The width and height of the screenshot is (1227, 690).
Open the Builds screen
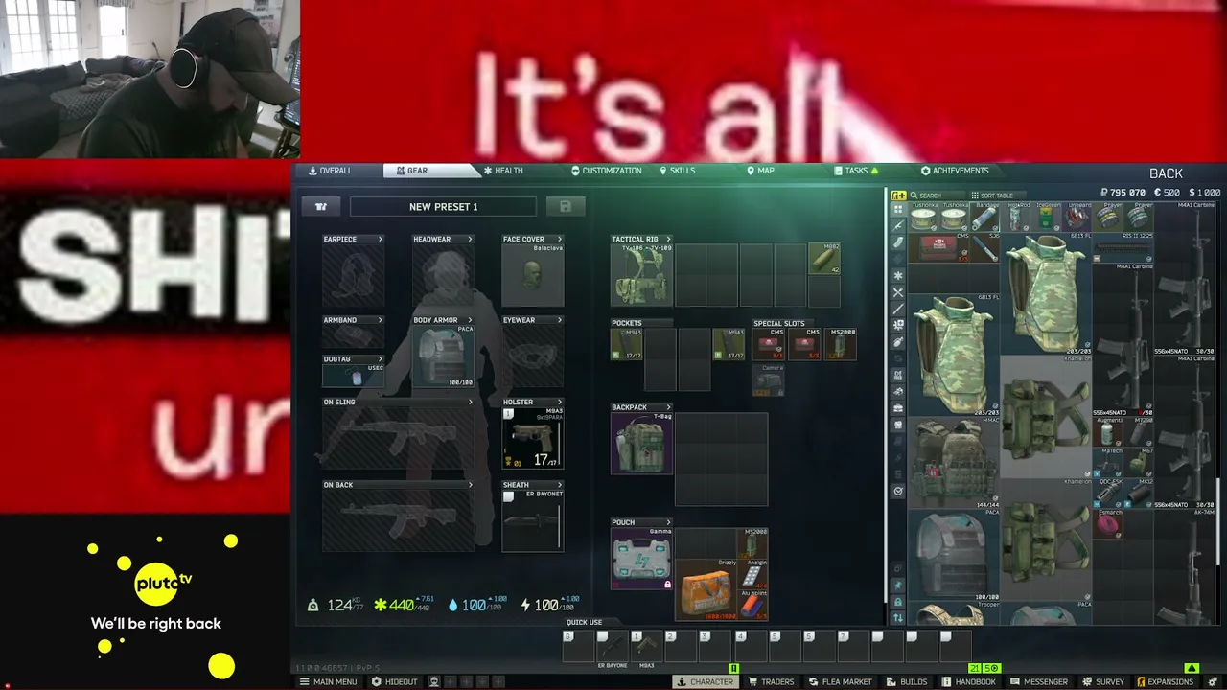click(x=907, y=681)
